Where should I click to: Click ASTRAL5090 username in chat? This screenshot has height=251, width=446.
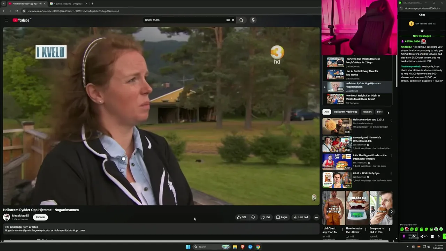(x=412, y=41)
